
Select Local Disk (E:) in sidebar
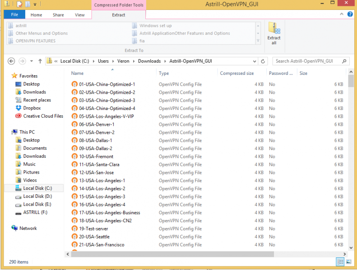[x=33, y=204]
